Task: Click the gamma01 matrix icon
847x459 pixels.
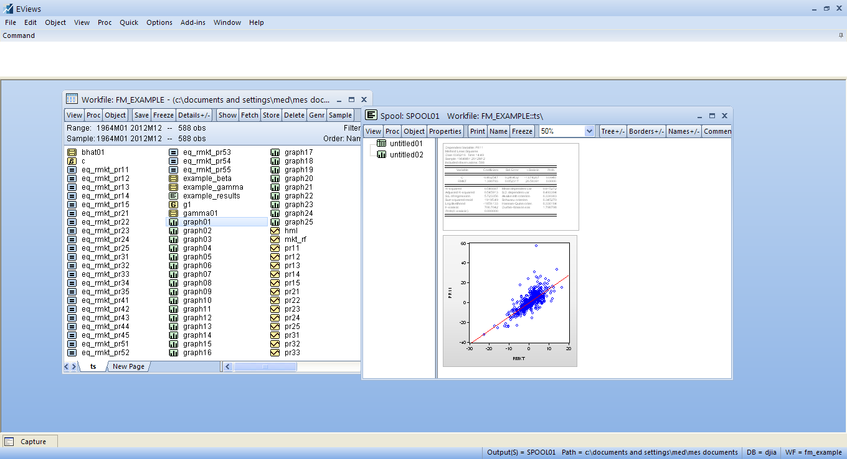Action: [x=173, y=213]
